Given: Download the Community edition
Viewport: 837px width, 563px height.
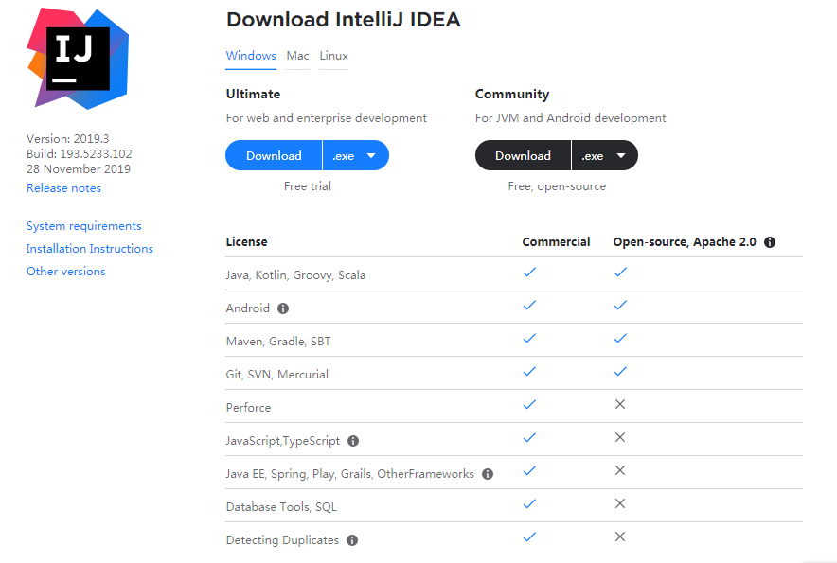Looking at the screenshot, I should click(x=523, y=156).
